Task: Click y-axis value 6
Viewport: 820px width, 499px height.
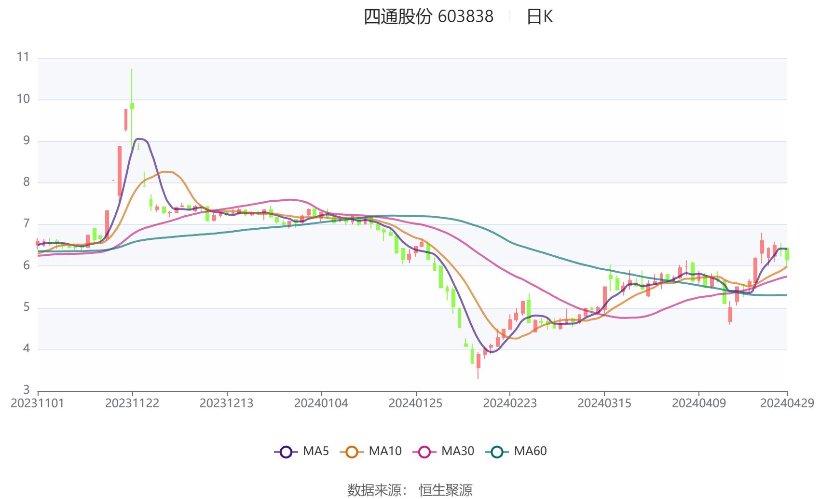Action: (27, 265)
